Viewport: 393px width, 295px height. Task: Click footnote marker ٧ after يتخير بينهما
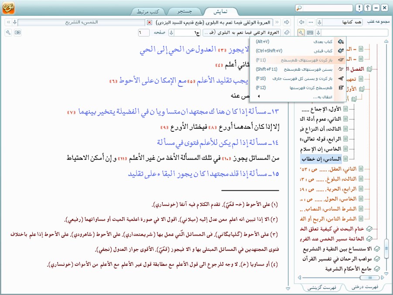tap(72, 113)
